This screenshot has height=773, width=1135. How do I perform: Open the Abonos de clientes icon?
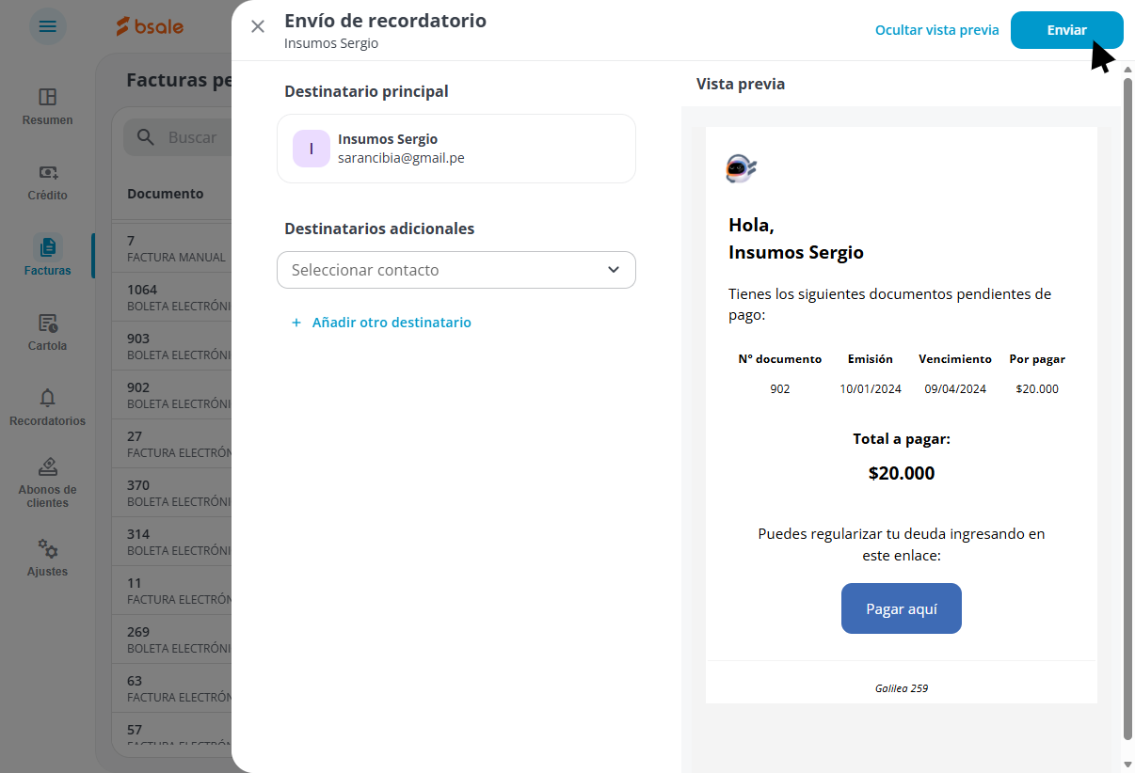point(47,467)
